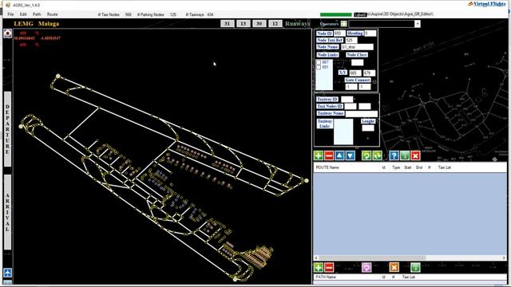The height and width of the screenshot is (287, 511).
Task: Click the Taxiway ID input field
Action: pyautogui.click(x=347, y=99)
